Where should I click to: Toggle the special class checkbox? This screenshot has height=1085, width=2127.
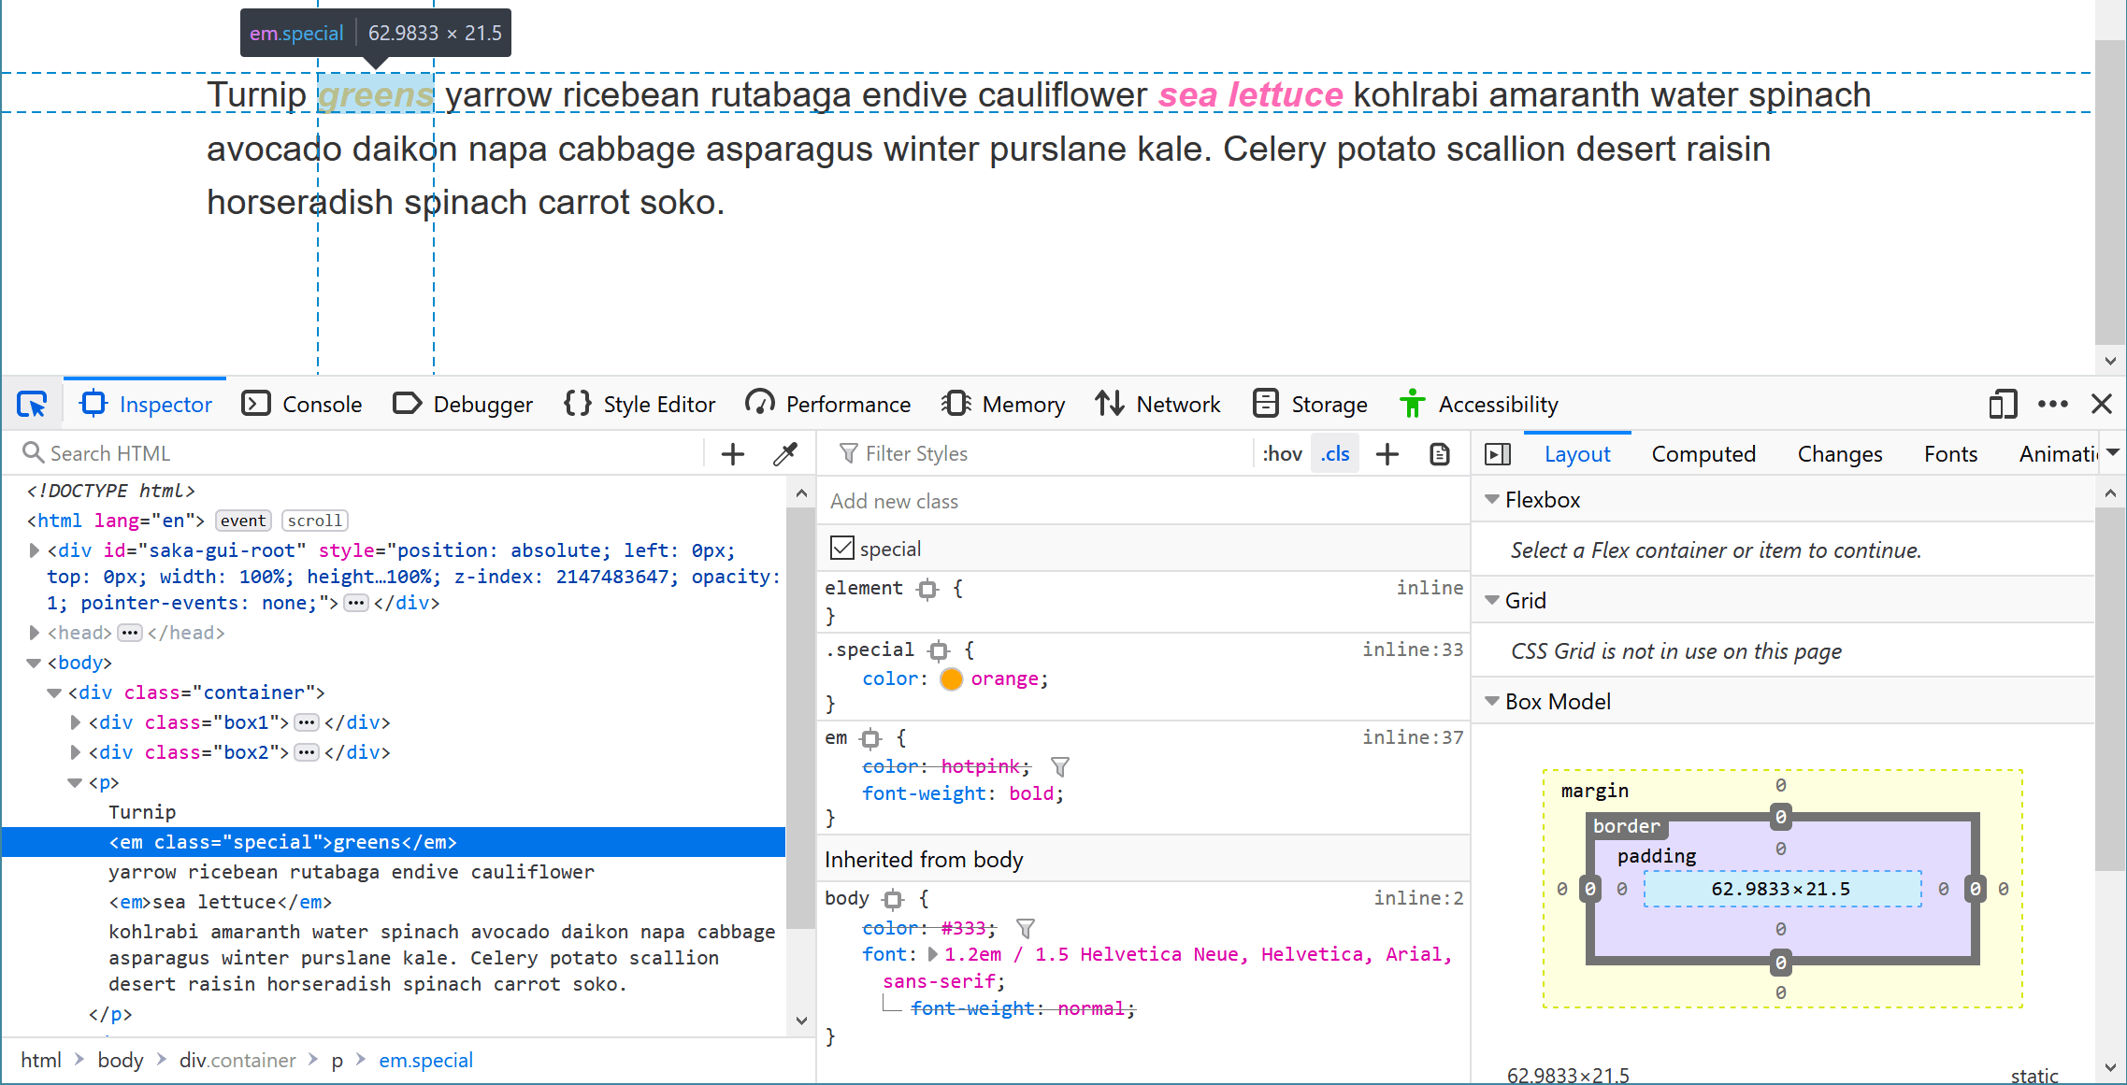point(842,548)
